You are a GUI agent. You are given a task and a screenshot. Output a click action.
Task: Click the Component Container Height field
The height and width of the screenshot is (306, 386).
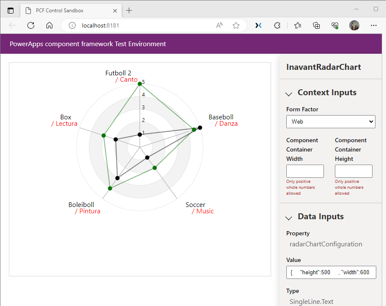[353, 171]
